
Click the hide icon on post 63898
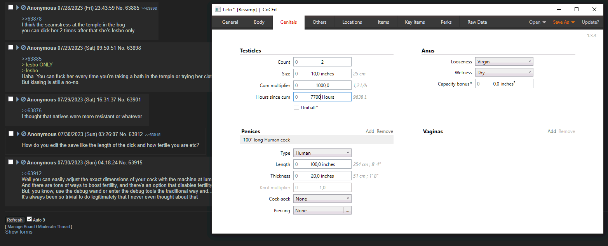coord(23,48)
